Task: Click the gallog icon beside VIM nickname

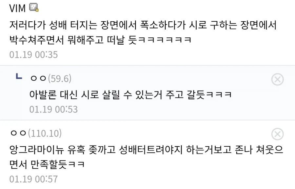Action: coord(34,8)
